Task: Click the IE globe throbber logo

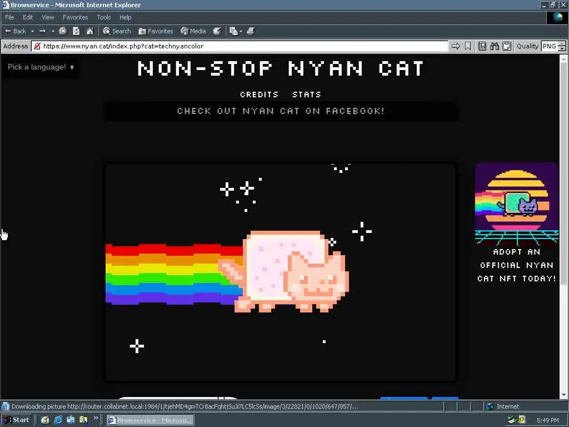Action: [557, 17]
